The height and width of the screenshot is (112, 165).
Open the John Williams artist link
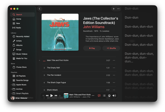tap(94, 27)
